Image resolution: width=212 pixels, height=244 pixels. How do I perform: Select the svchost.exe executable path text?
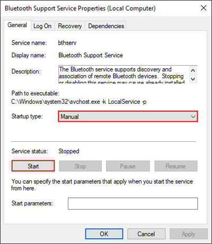(79, 102)
